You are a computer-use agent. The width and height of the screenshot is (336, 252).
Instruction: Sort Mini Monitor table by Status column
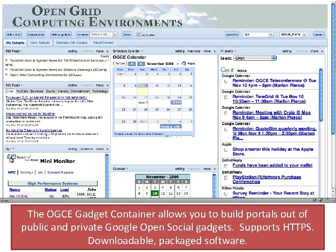click(50, 189)
